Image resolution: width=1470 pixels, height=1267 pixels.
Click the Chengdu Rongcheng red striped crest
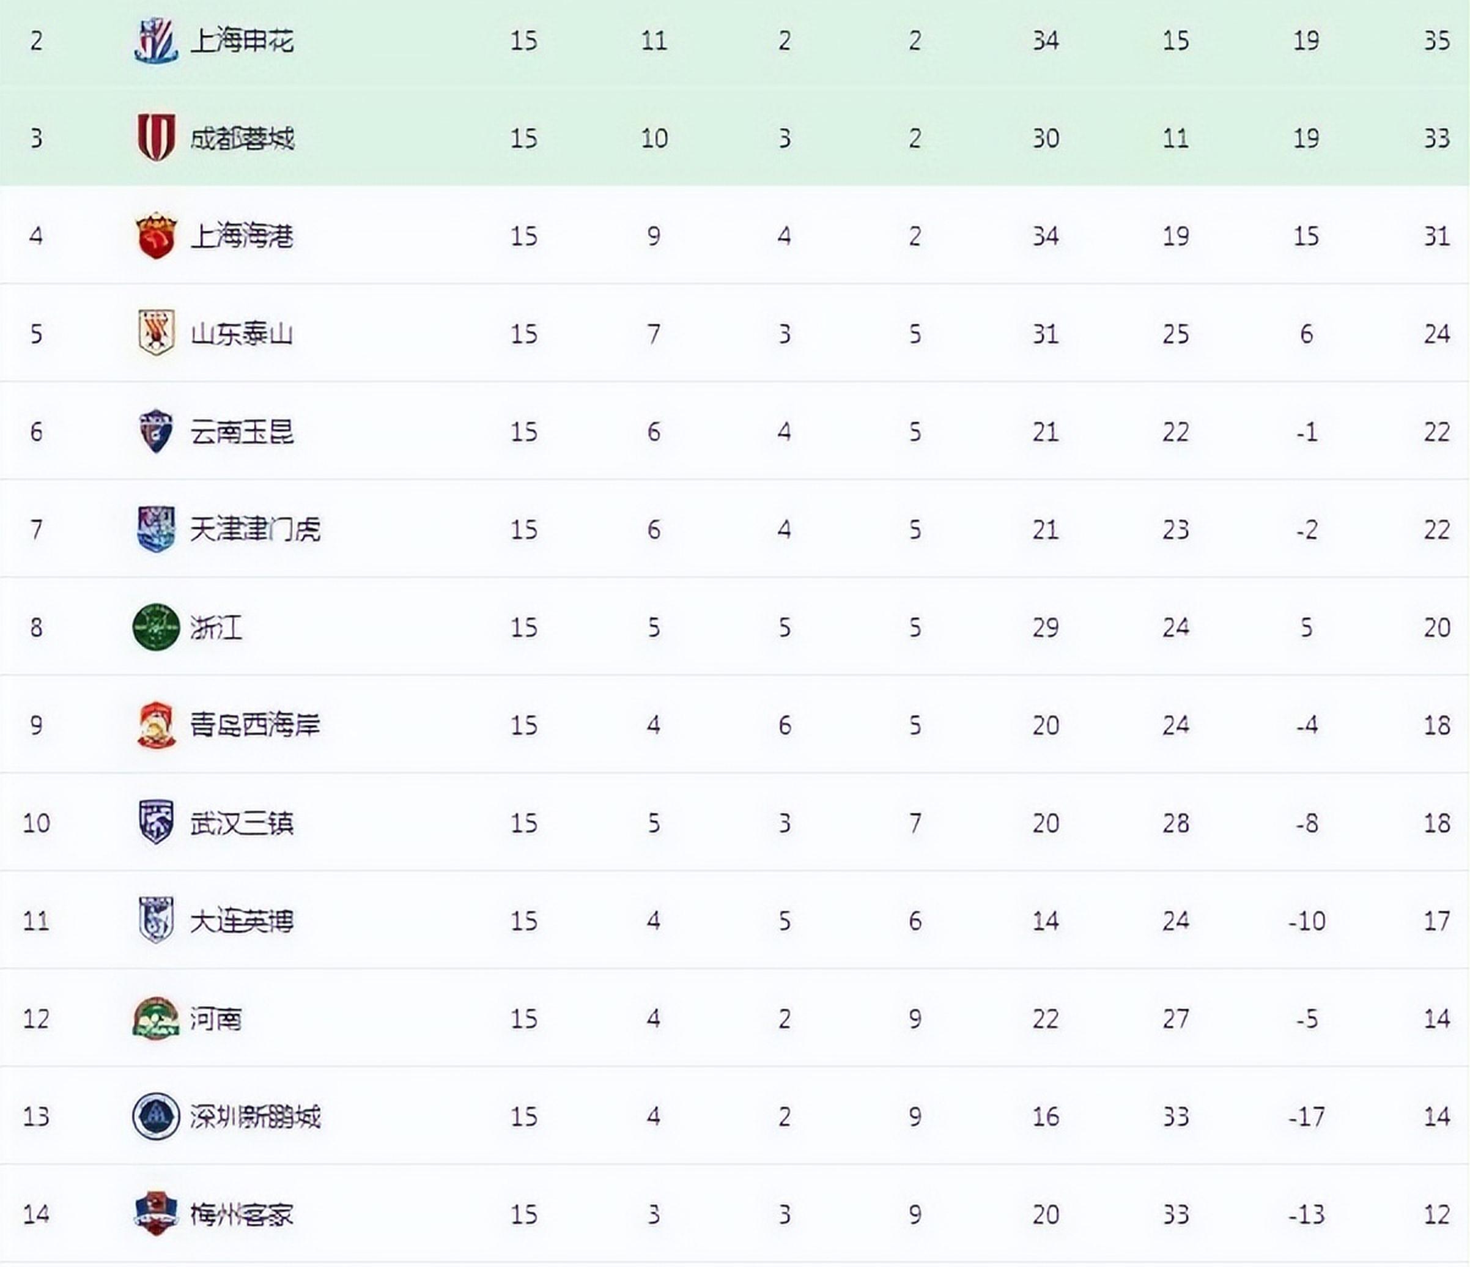point(155,138)
